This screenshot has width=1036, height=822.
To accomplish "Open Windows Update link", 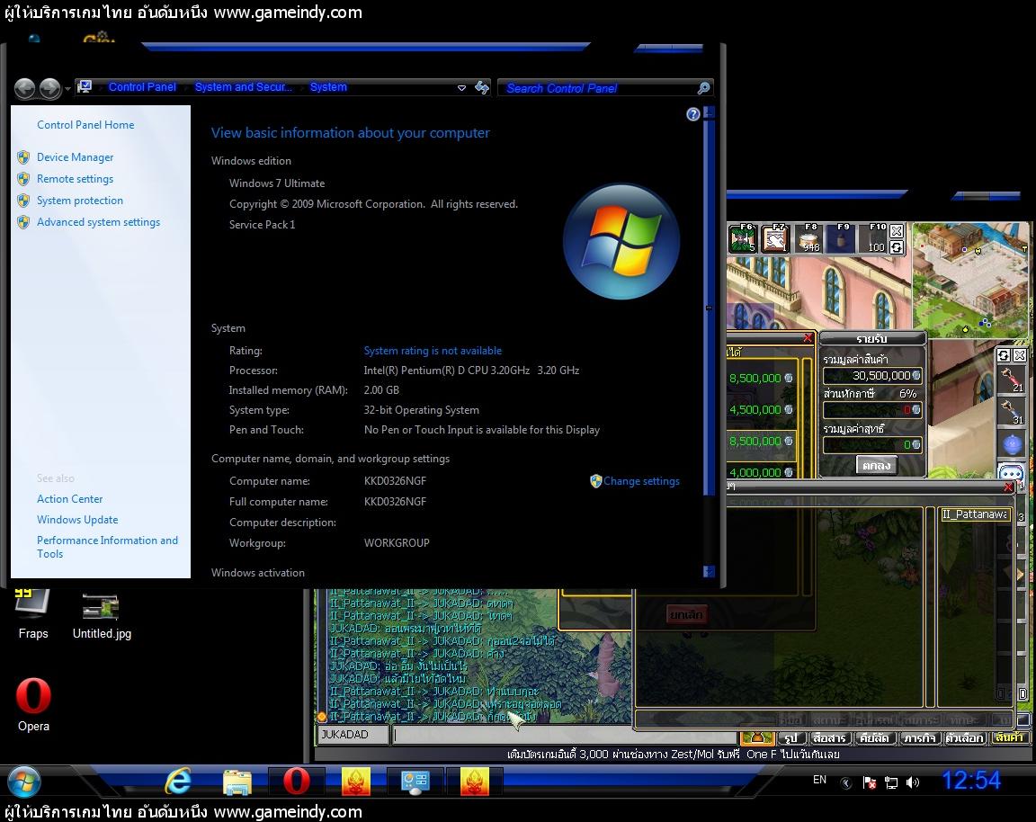I will (77, 519).
